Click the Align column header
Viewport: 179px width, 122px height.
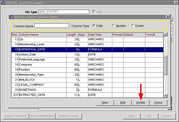[83, 35]
